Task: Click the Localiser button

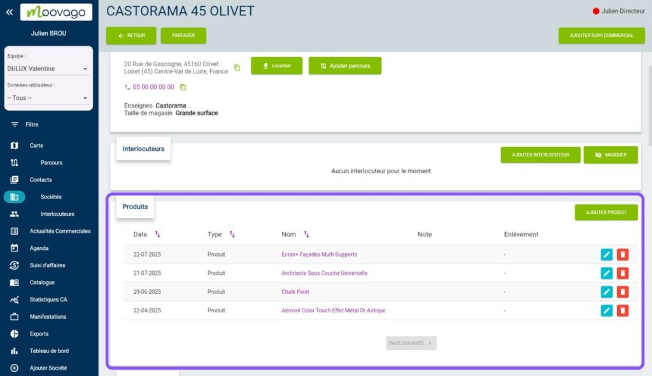Action: (276, 66)
